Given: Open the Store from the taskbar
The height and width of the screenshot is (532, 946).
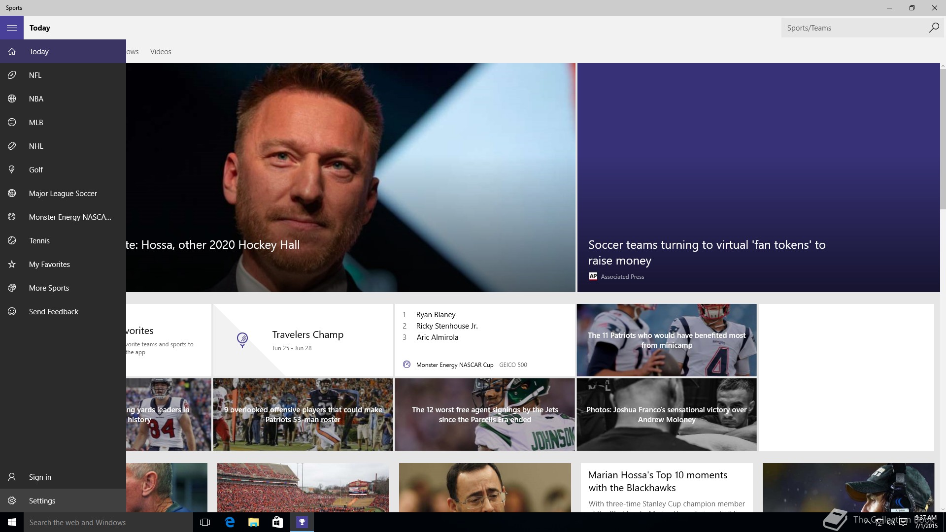Looking at the screenshot, I should point(277,522).
